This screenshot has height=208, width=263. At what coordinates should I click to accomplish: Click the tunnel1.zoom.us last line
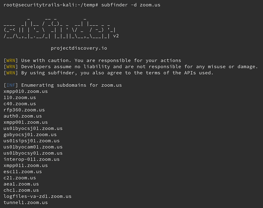[x=26, y=203]
